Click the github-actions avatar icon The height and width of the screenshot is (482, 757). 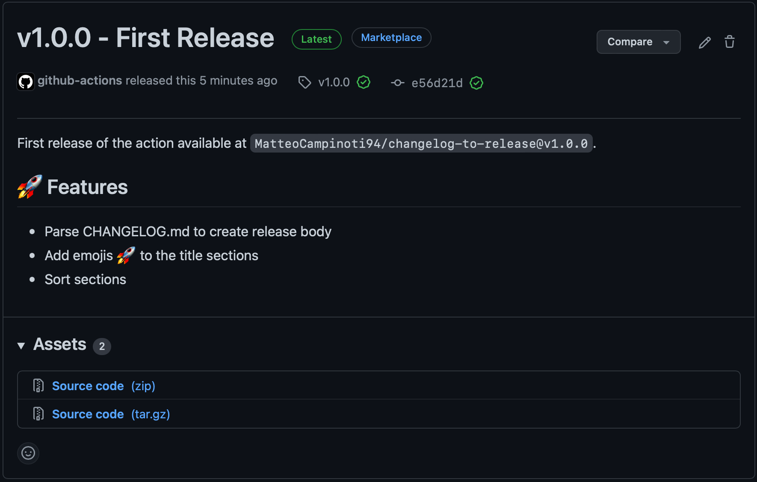pyautogui.click(x=26, y=81)
